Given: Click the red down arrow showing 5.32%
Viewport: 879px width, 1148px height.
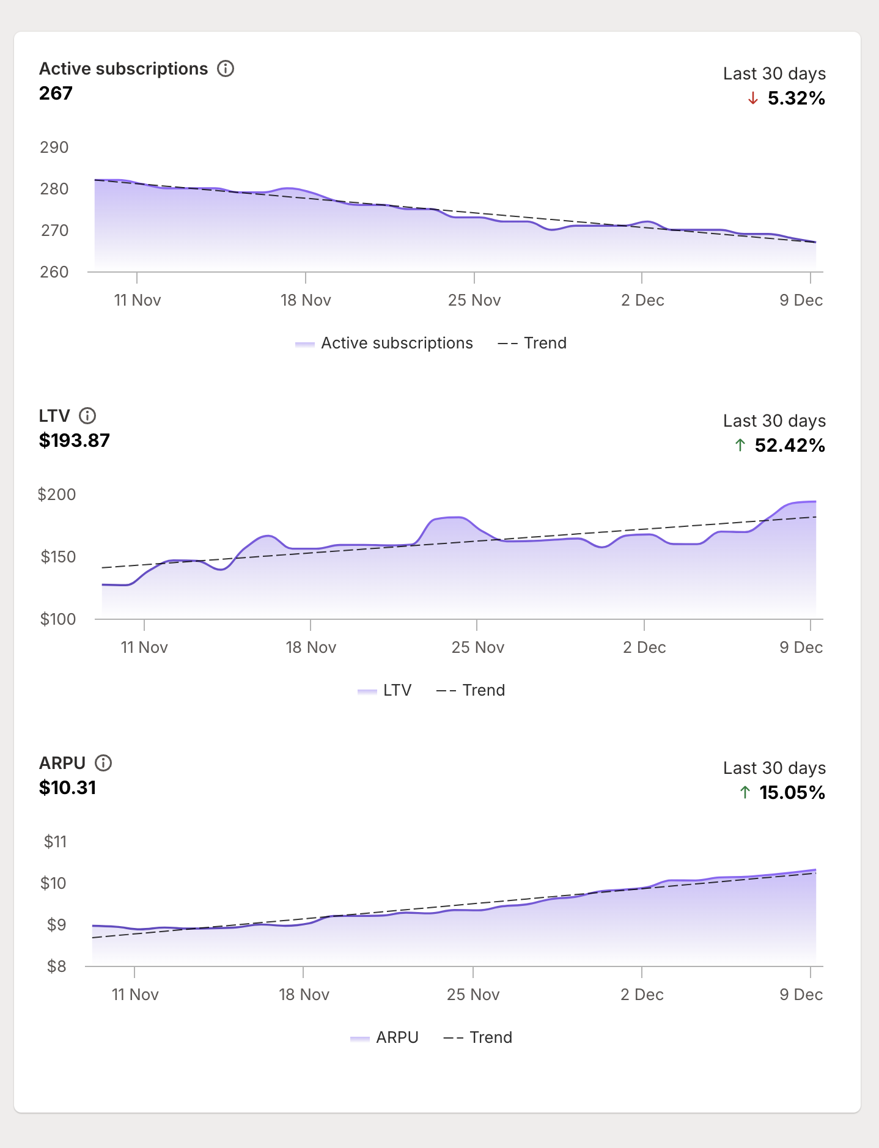Looking at the screenshot, I should tap(752, 99).
